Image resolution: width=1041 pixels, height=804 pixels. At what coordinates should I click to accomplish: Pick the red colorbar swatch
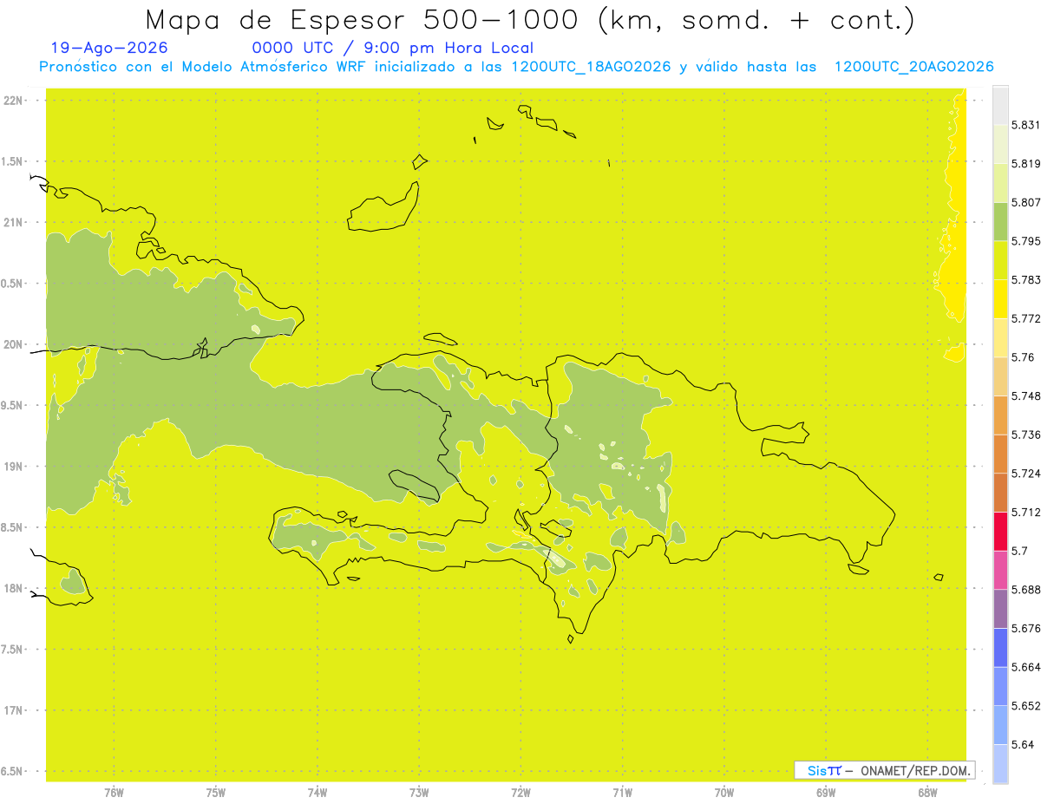(1000, 531)
